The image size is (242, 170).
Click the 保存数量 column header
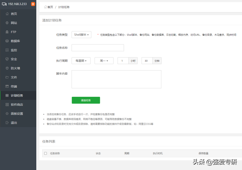coord(203,153)
